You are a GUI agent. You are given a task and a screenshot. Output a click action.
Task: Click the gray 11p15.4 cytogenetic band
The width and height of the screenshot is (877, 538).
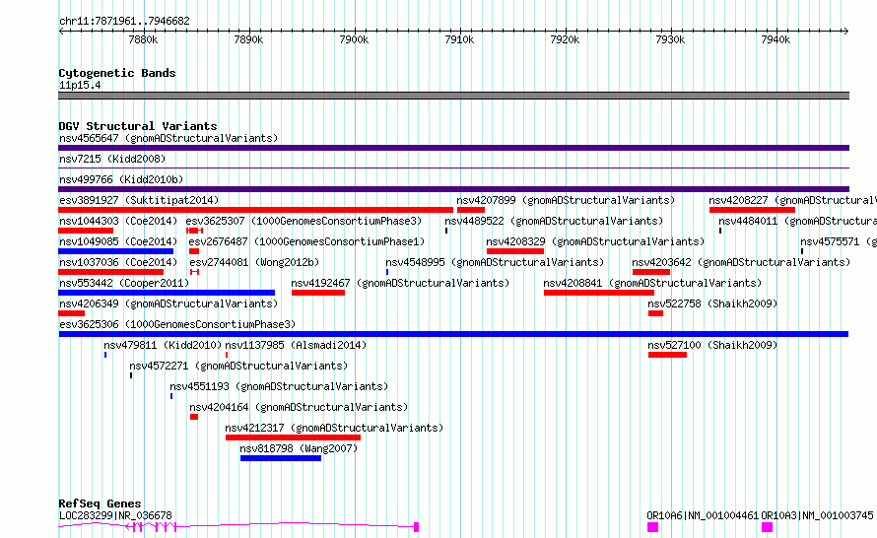[453, 96]
